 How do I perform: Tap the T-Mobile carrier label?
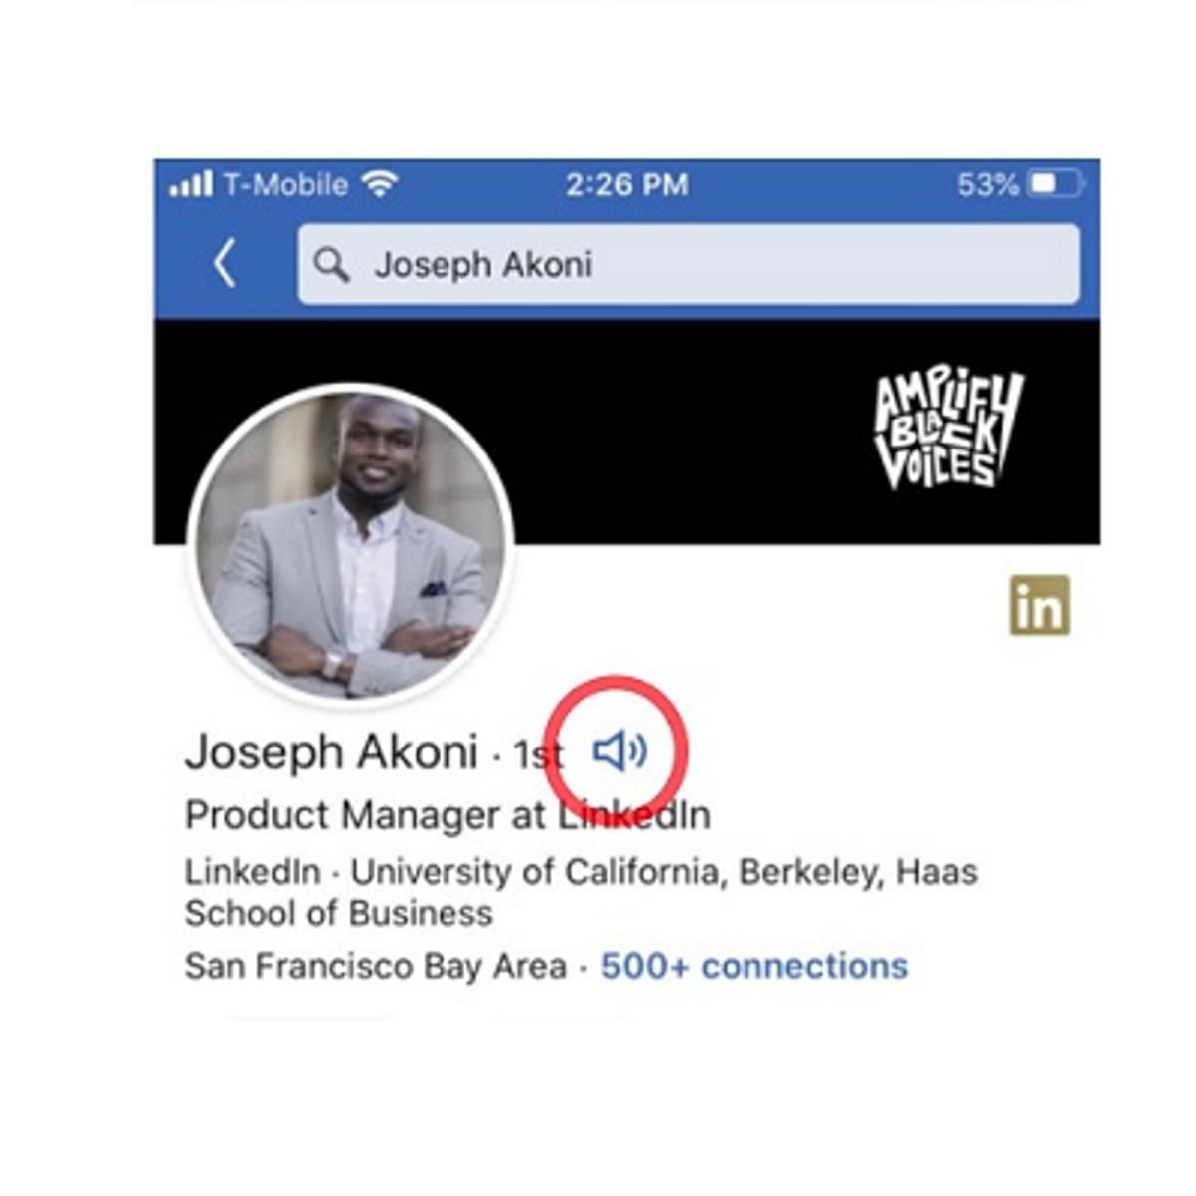tap(285, 184)
